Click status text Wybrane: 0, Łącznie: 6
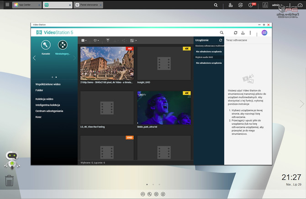This screenshot has width=306, height=199. (93, 162)
